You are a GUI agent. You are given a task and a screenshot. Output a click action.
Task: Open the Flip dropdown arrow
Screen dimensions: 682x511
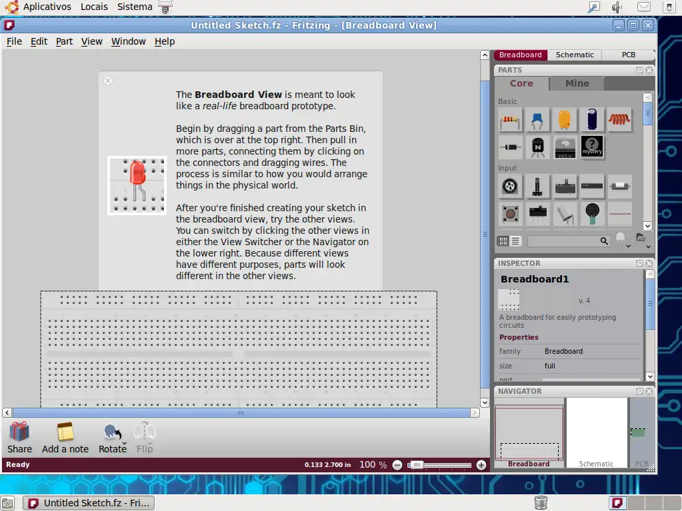tap(151, 444)
